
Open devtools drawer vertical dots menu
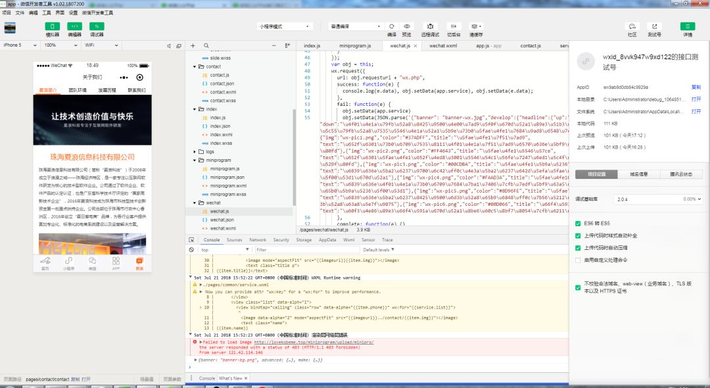tap(191, 378)
